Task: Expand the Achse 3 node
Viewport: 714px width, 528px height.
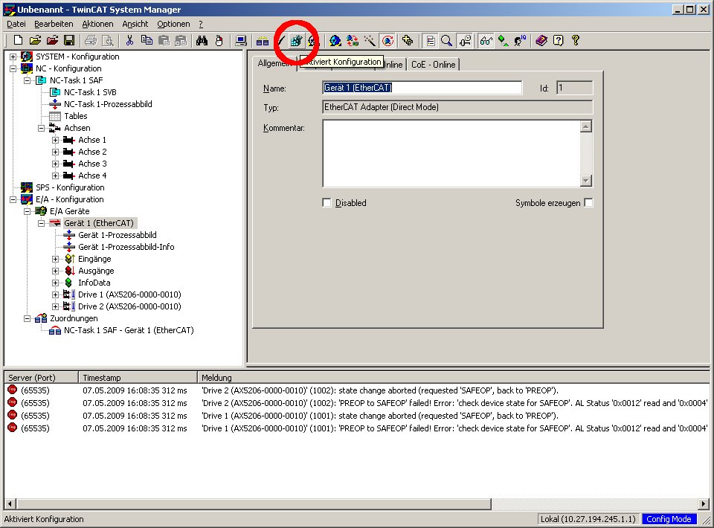Action: (56, 164)
